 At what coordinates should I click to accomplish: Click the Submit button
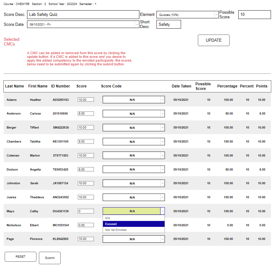pos(49,258)
